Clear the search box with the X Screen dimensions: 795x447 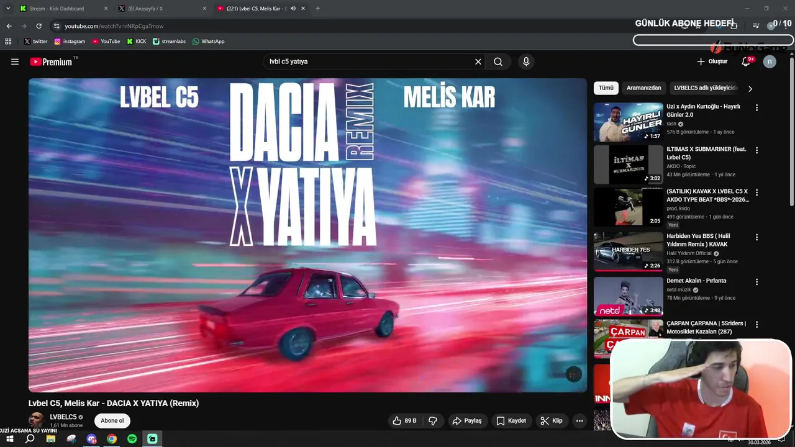coord(478,61)
